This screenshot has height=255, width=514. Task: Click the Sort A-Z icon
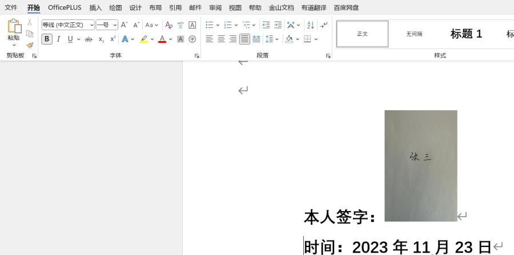click(311, 25)
